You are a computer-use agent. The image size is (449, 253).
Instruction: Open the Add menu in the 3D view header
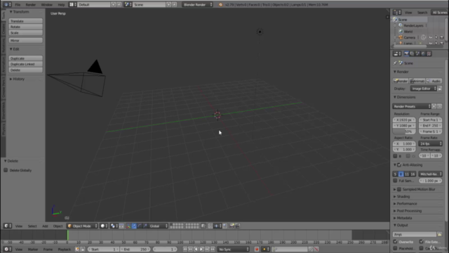45,226
